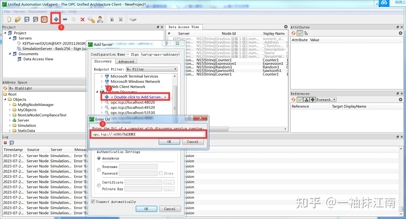Toggle the green checkmark in References toolbar
This screenshot has height=219, width=406.
pos(300,99)
